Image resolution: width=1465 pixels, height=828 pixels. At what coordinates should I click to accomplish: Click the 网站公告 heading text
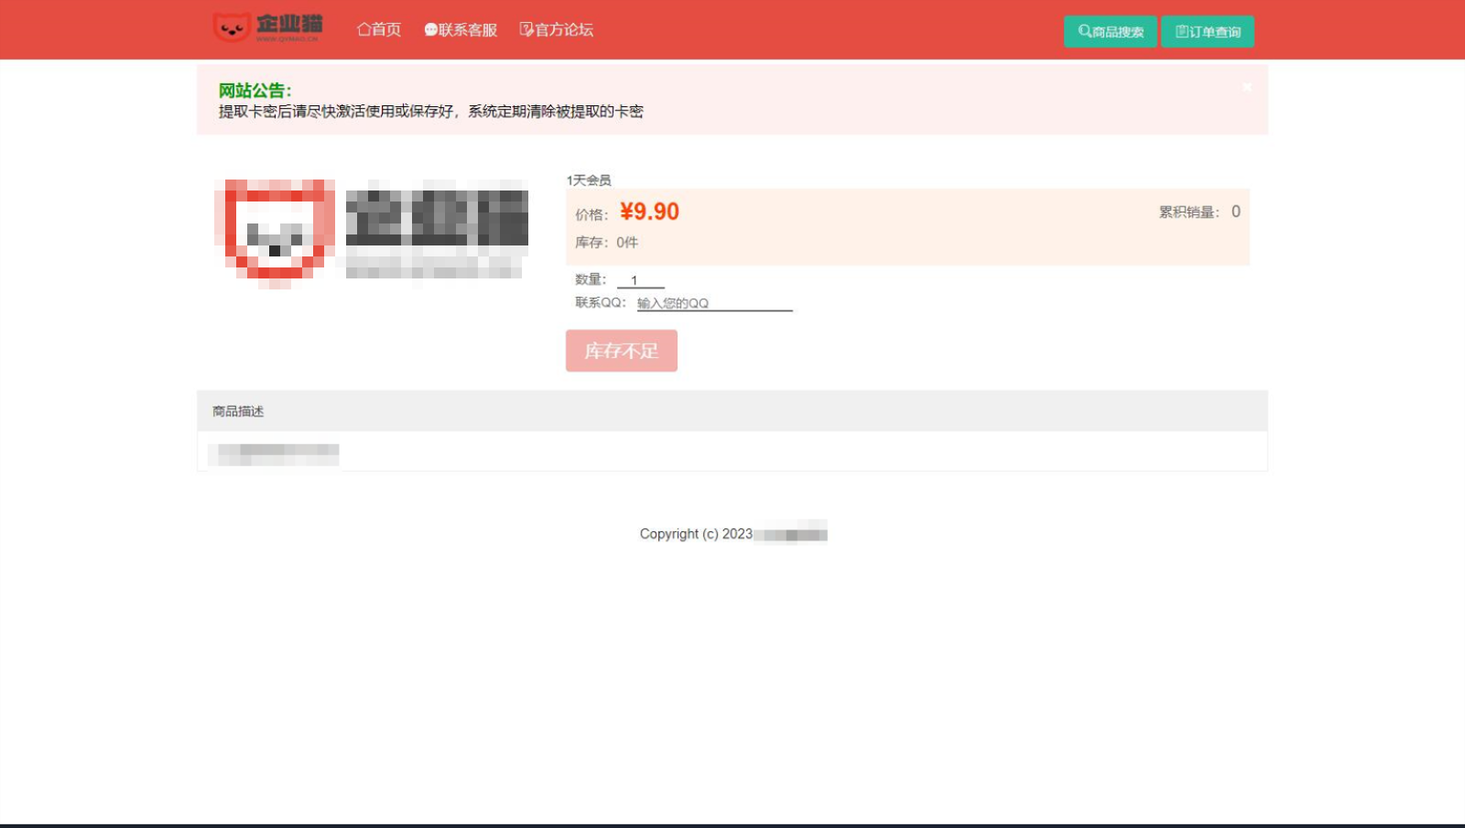click(x=255, y=91)
